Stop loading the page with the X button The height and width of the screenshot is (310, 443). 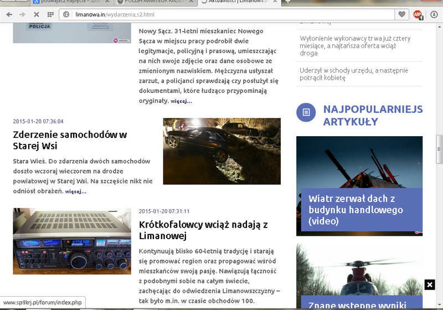[37, 14]
